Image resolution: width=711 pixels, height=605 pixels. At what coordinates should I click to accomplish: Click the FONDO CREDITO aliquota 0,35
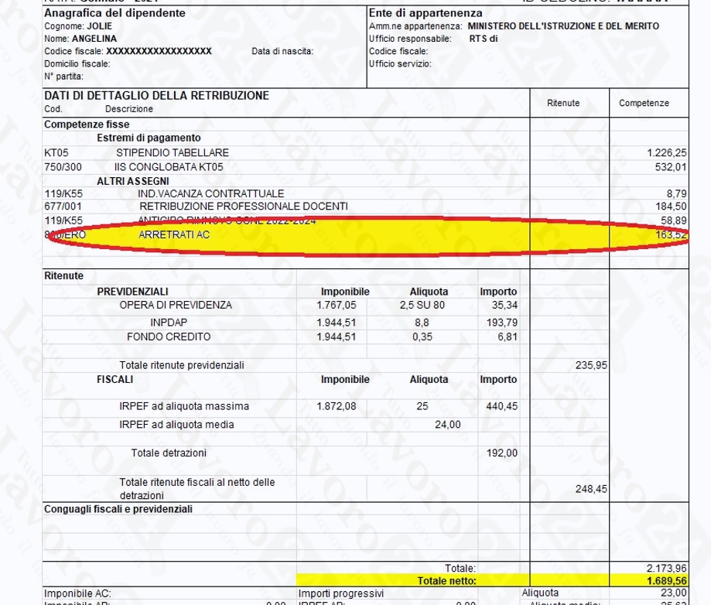point(422,337)
